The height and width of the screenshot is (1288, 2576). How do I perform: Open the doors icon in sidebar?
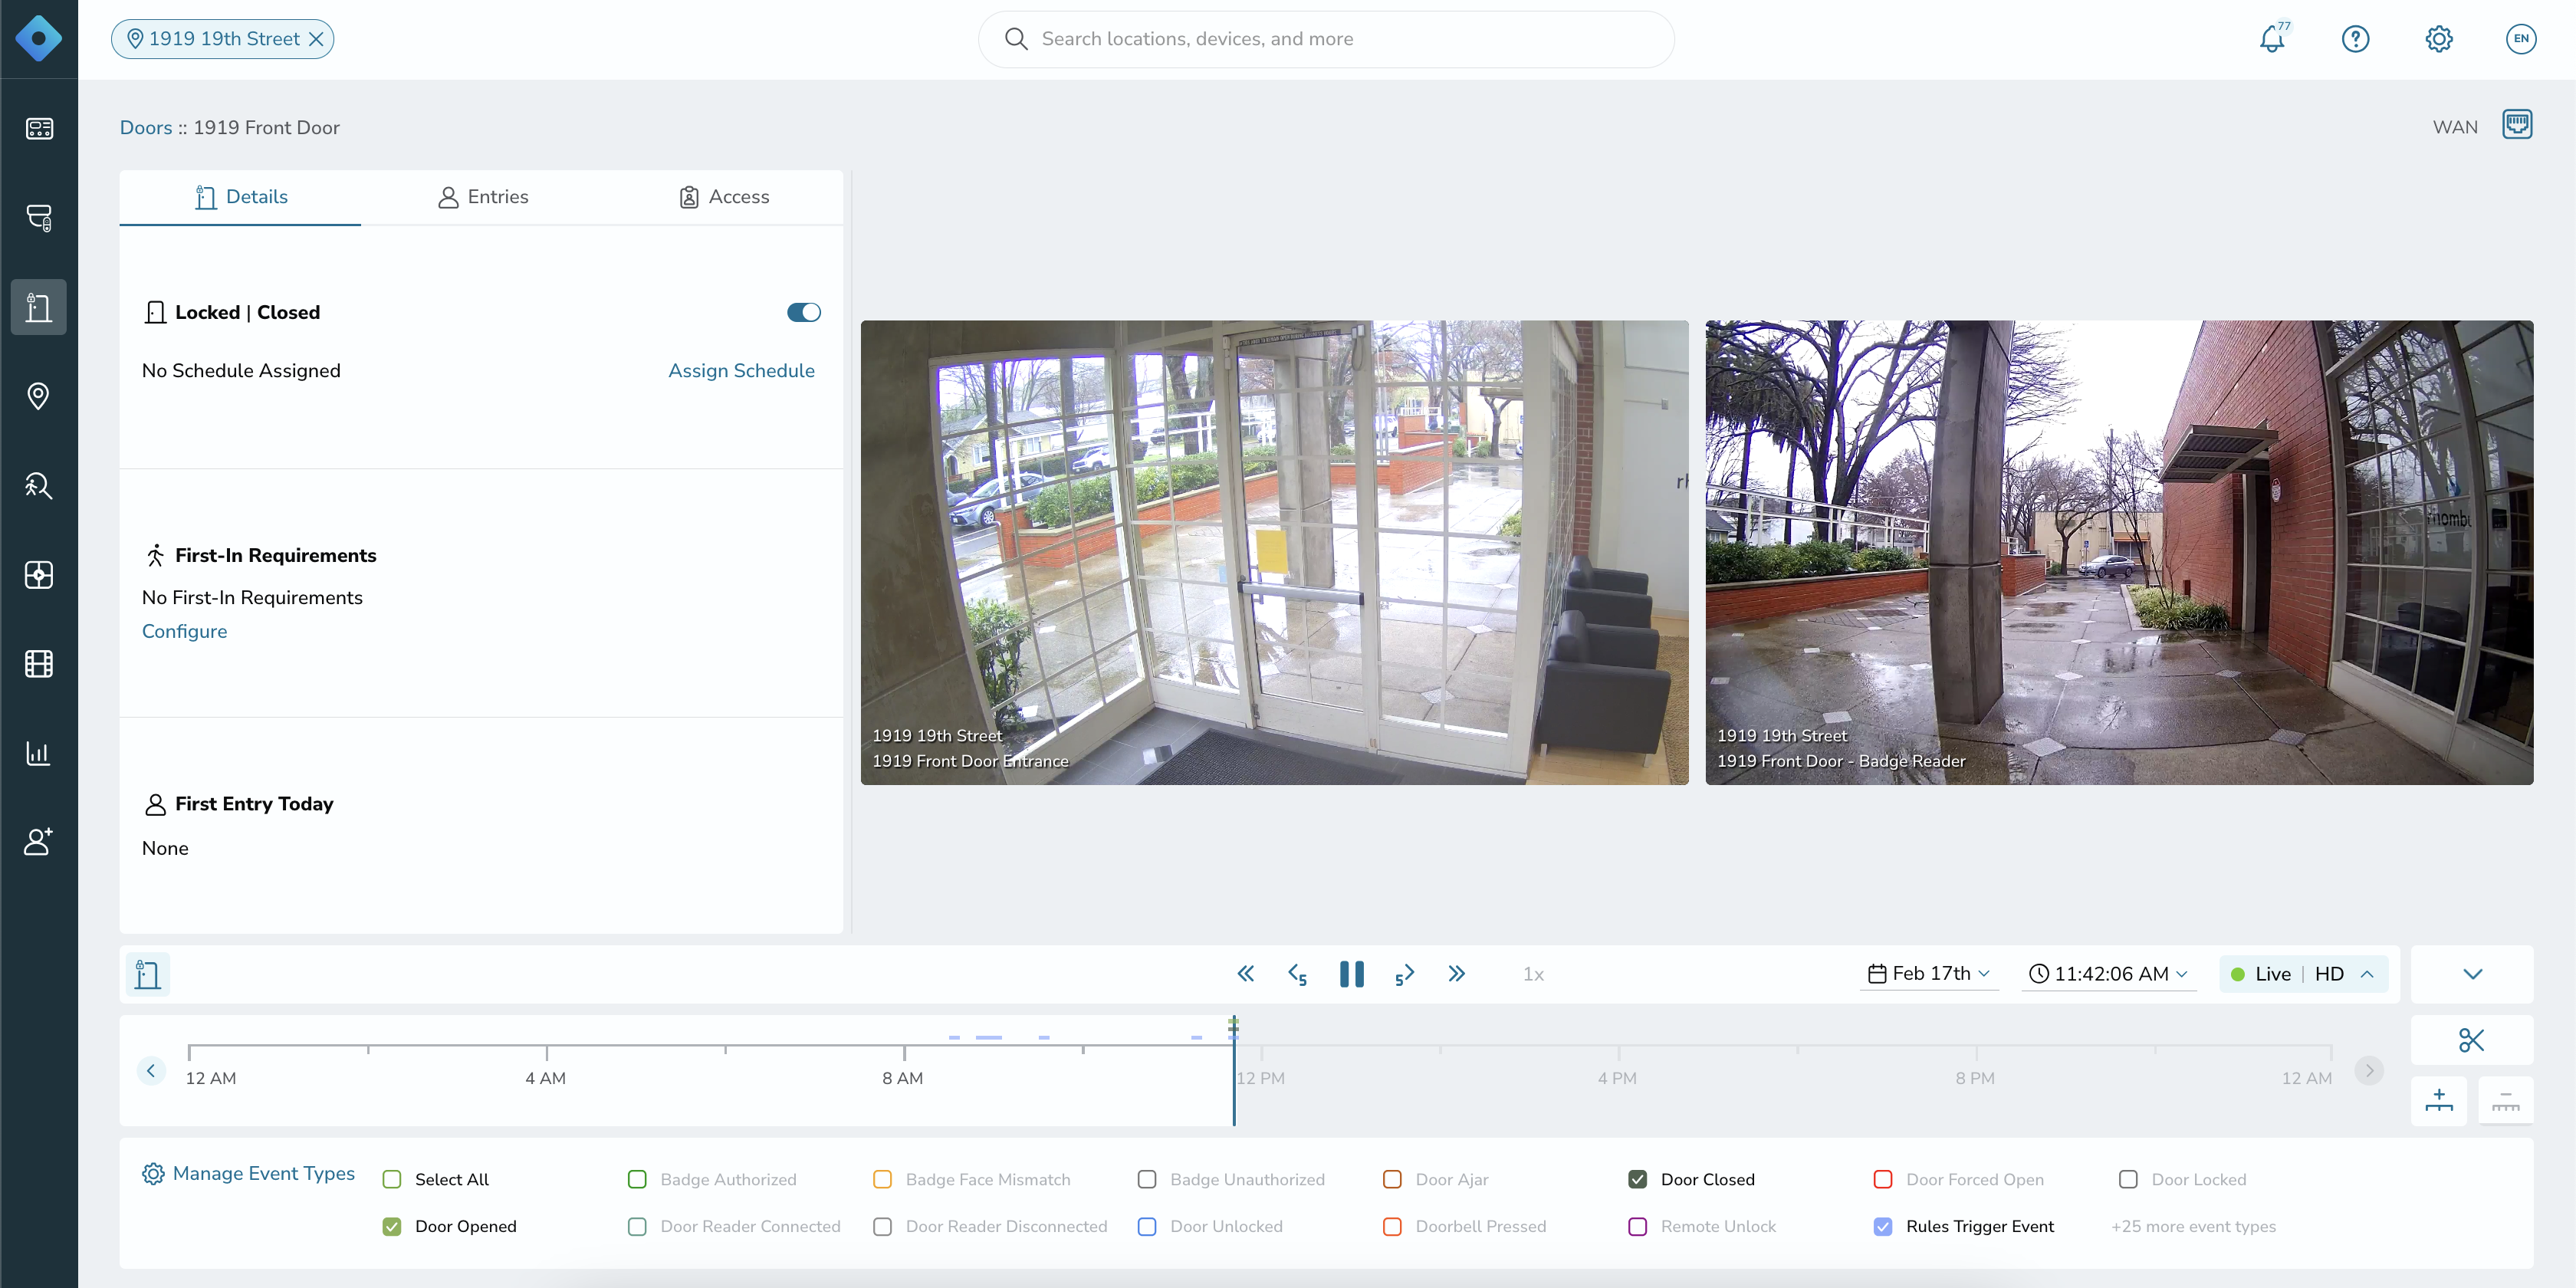tap(39, 307)
